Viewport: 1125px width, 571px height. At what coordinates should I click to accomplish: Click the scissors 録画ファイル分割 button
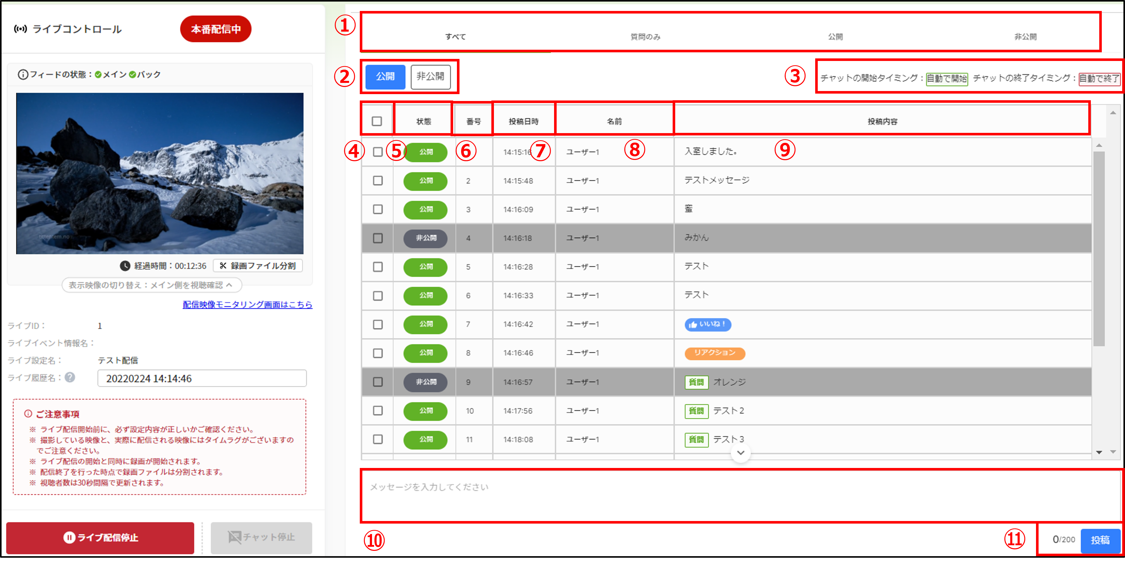tap(258, 266)
